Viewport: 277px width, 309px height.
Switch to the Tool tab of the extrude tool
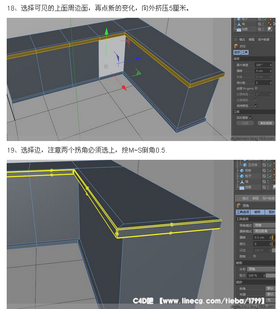point(245,52)
